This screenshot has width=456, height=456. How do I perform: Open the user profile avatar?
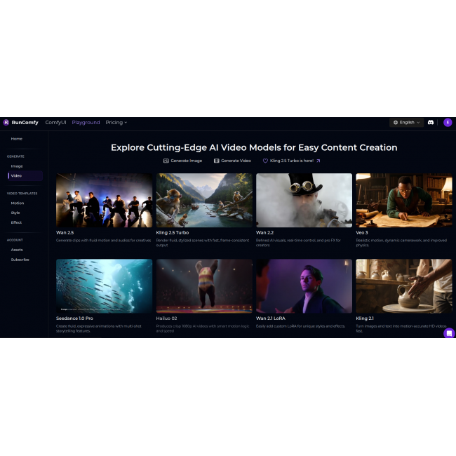tap(448, 122)
